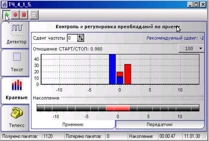Click the Сдвиг частоты spinner arrows
Viewport: 209px width, 141px height.
81,38
